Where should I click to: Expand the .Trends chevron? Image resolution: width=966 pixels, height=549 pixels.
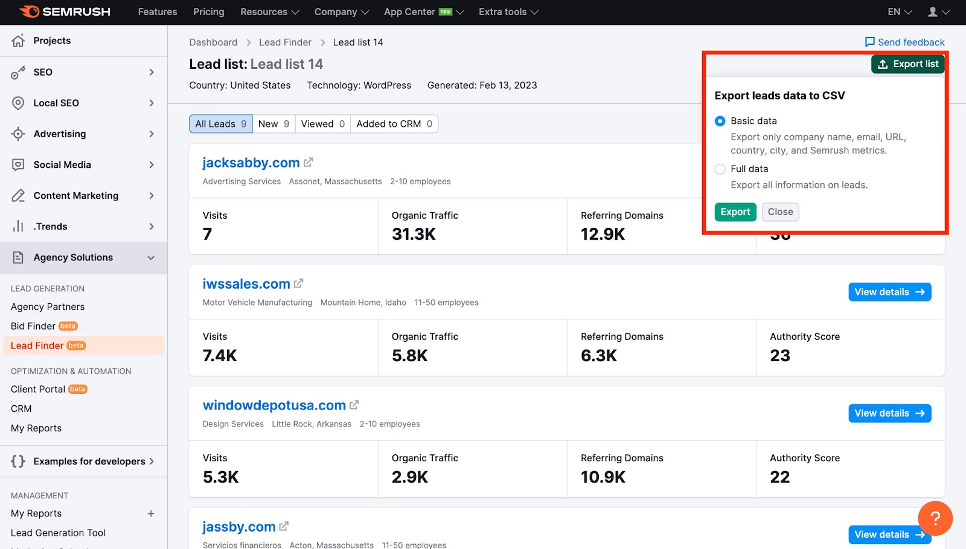click(152, 226)
